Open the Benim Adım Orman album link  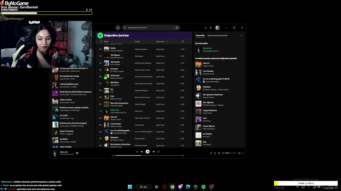(142, 97)
